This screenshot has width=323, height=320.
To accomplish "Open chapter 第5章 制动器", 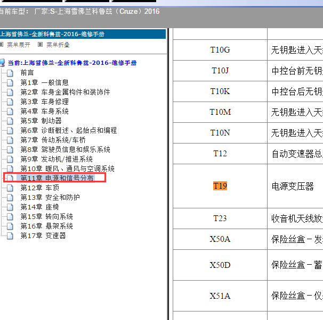I will click(x=41, y=121).
